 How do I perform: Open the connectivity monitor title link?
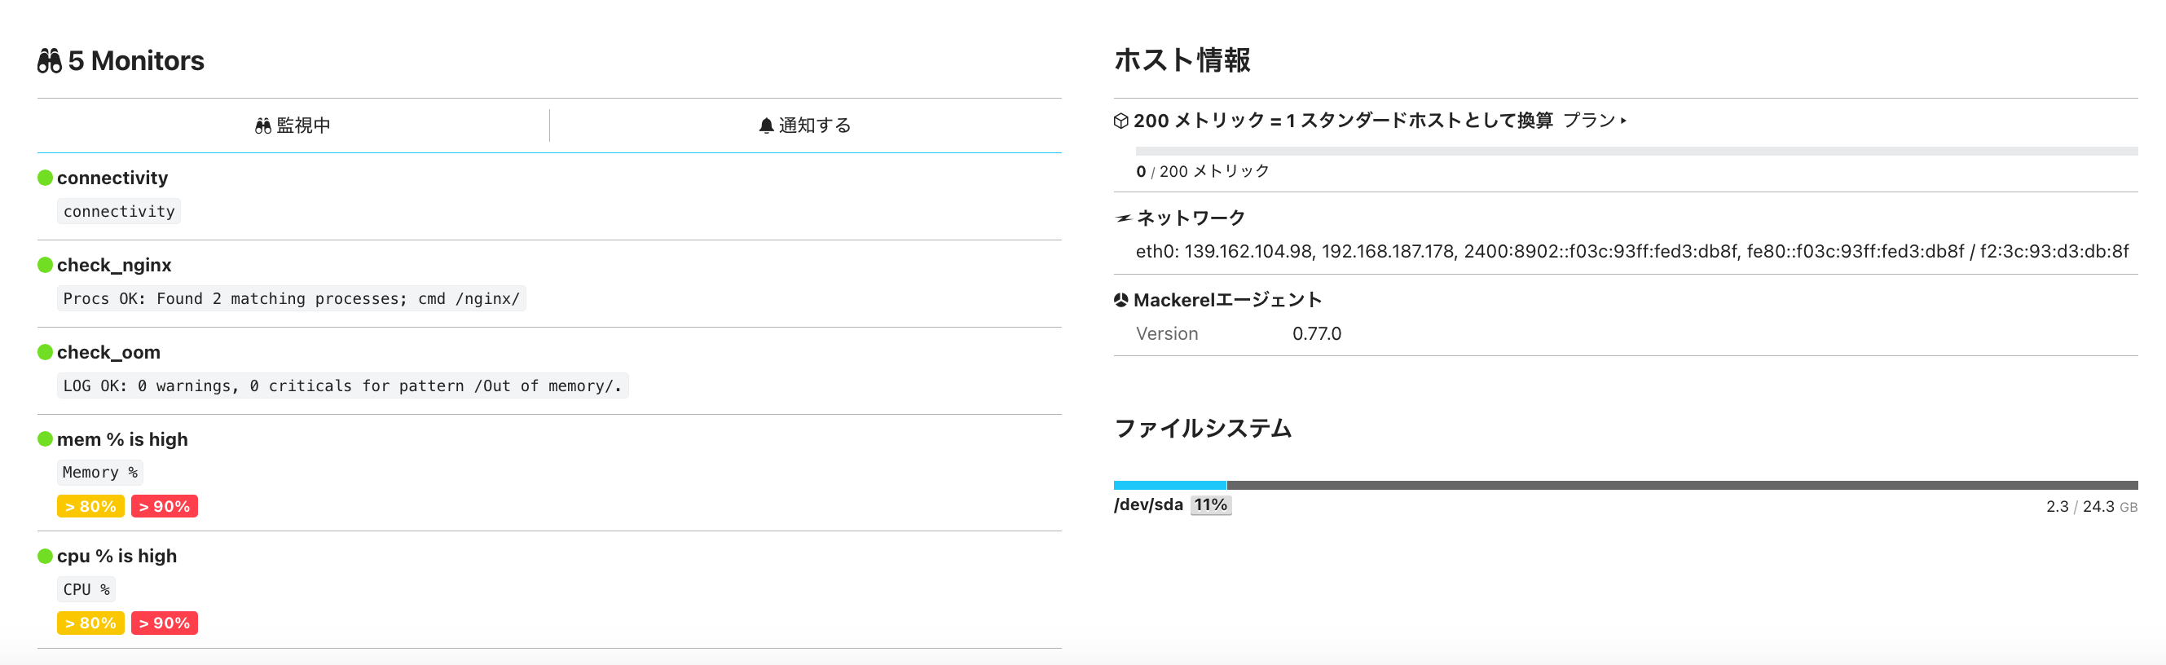(112, 178)
